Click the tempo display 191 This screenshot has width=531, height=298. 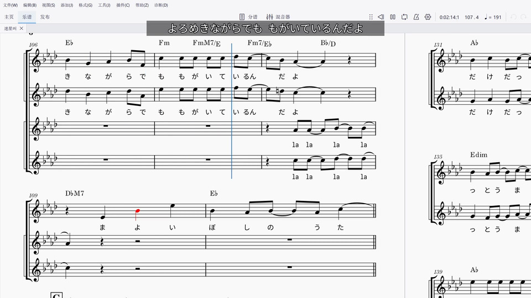click(x=493, y=17)
